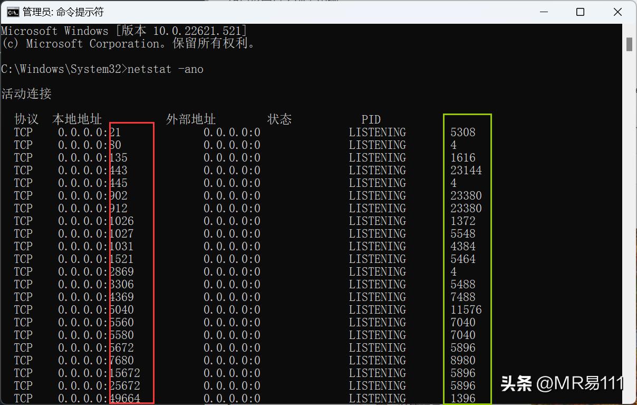Screen dimensions: 637x405
Task: Click the PID column header
Action: point(371,119)
